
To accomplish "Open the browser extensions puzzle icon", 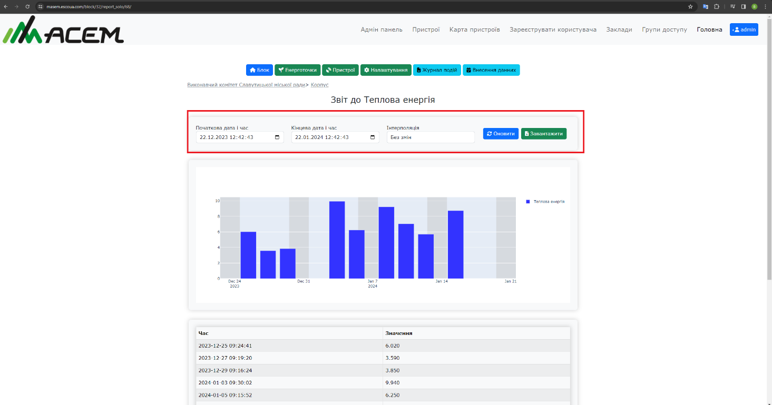I will click(x=717, y=6).
